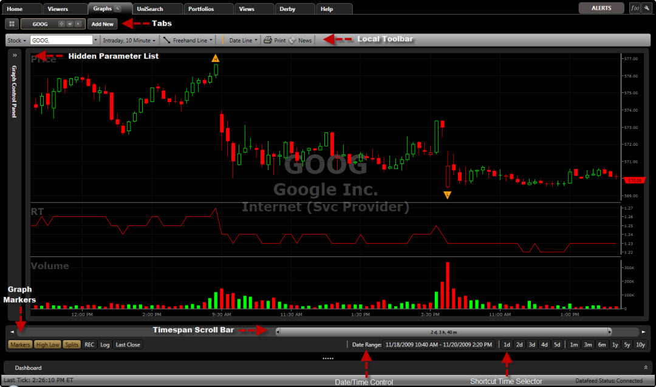This screenshot has height=387, width=656.
Task: Toggle the Splits markers off
Action: [x=72, y=344]
